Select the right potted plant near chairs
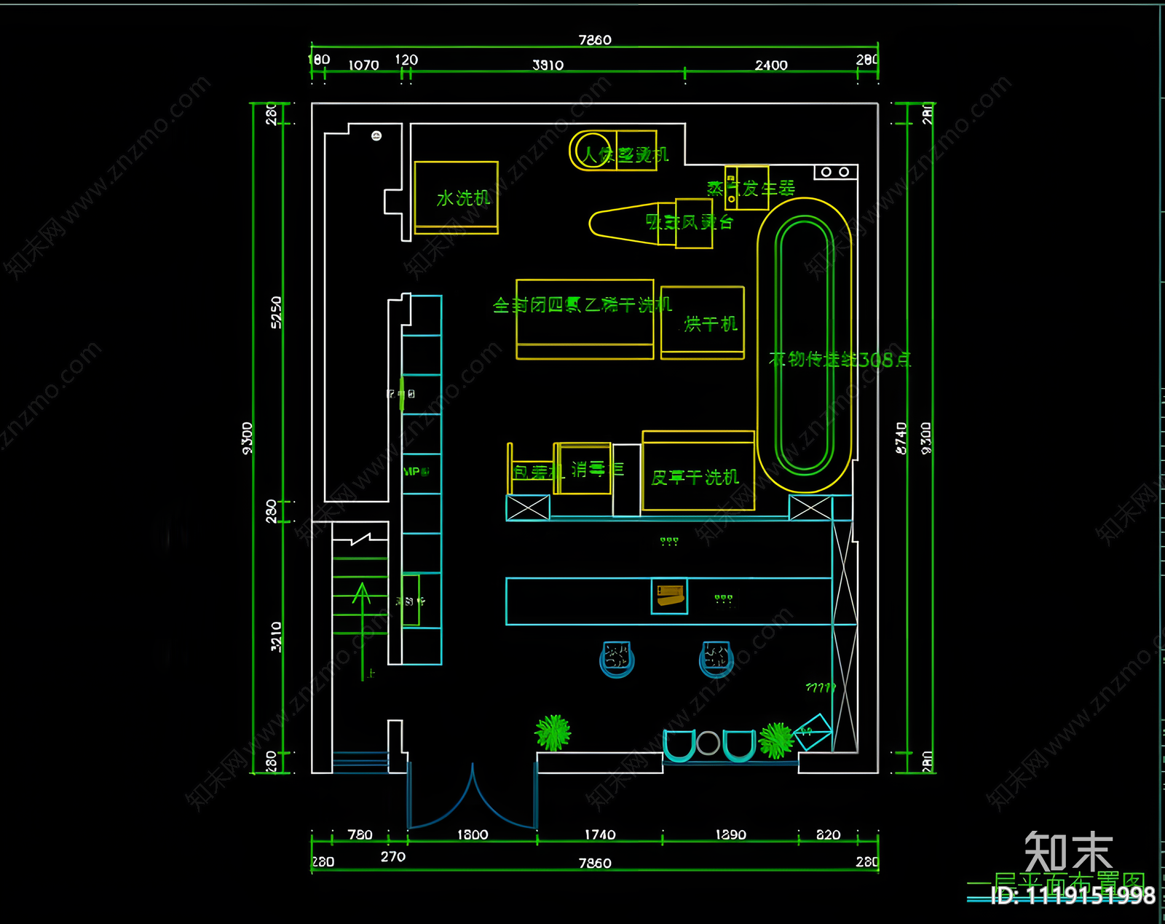Screen dimensions: 1165x924 click(x=776, y=741)
